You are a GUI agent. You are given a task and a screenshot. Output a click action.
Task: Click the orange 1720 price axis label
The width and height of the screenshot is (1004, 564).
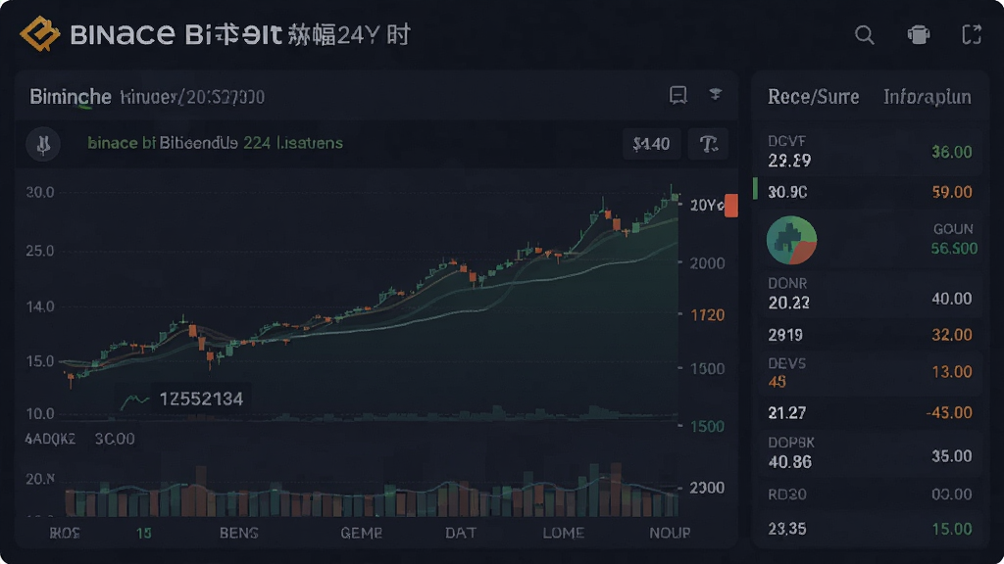[x=707, y=314]
